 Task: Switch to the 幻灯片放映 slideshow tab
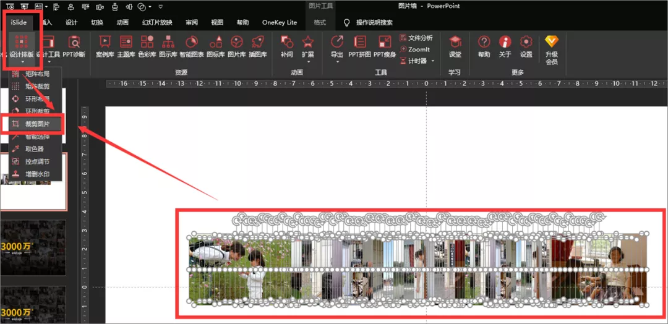(157, 22)
